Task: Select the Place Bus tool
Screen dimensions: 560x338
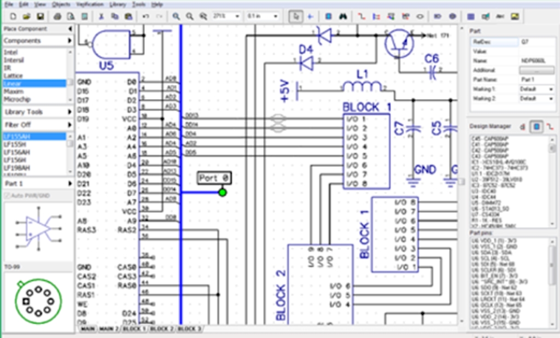Action: coord(376,16)
